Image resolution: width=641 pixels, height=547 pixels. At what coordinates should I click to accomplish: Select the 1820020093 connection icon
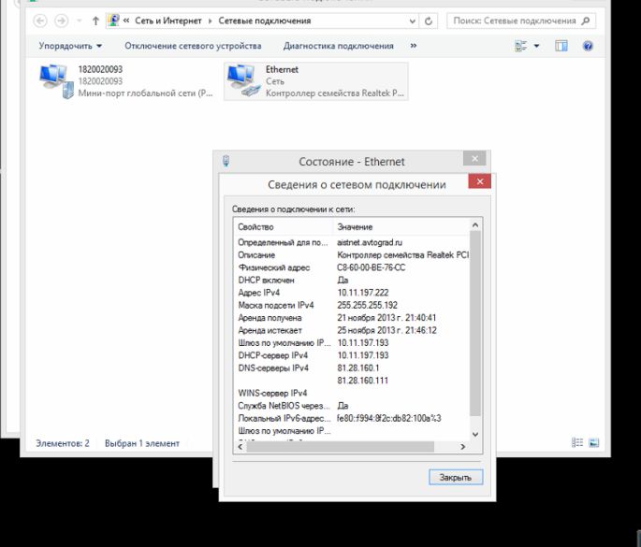(x=57, y=81)
